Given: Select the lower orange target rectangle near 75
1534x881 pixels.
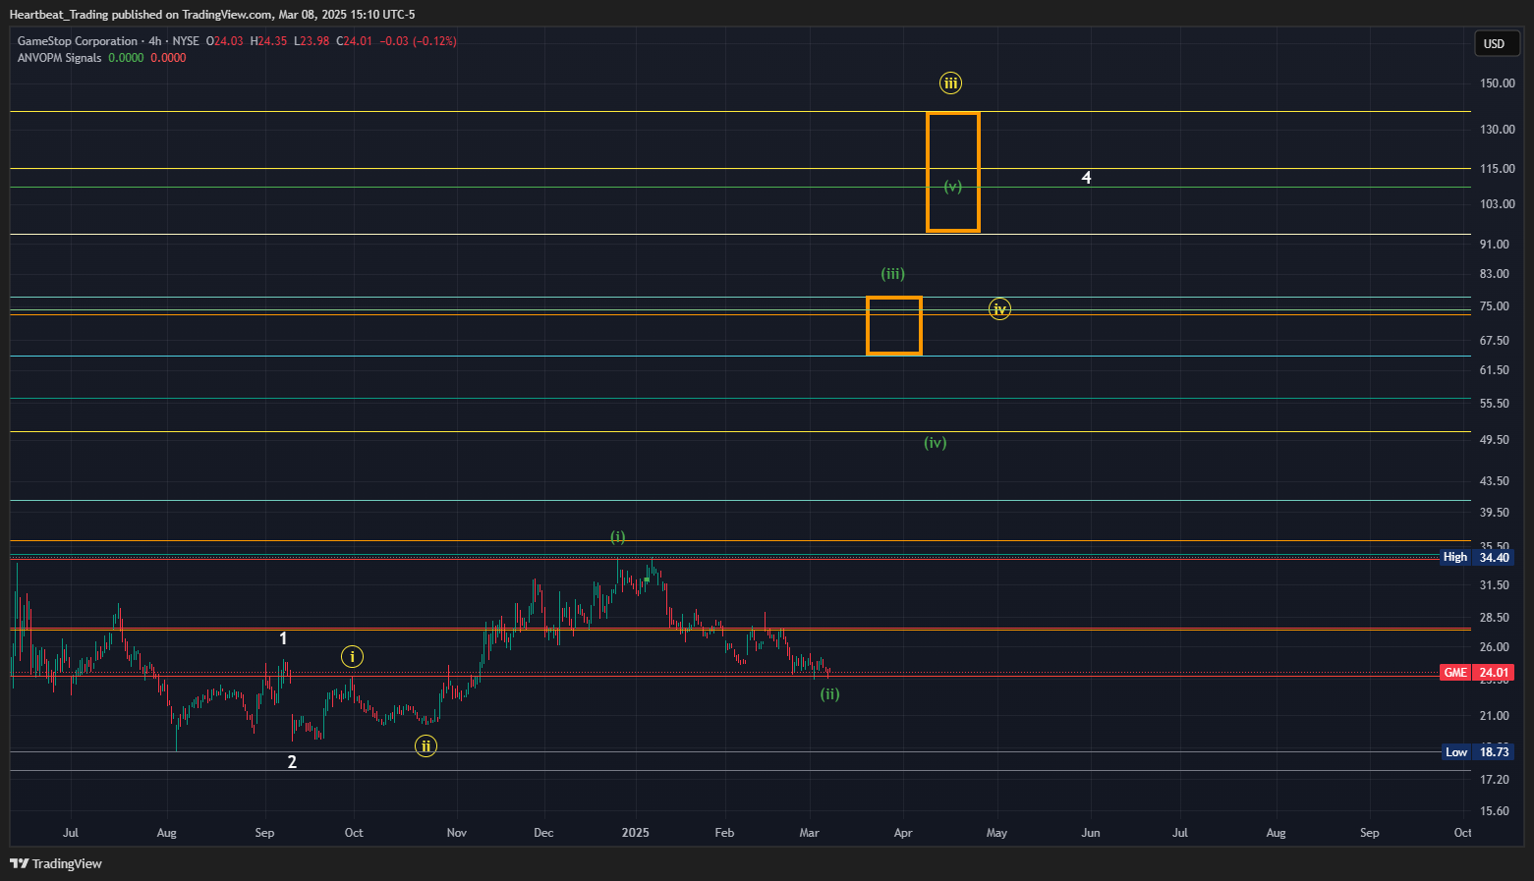Looking at the screenshot, I should tap(894, 325).
